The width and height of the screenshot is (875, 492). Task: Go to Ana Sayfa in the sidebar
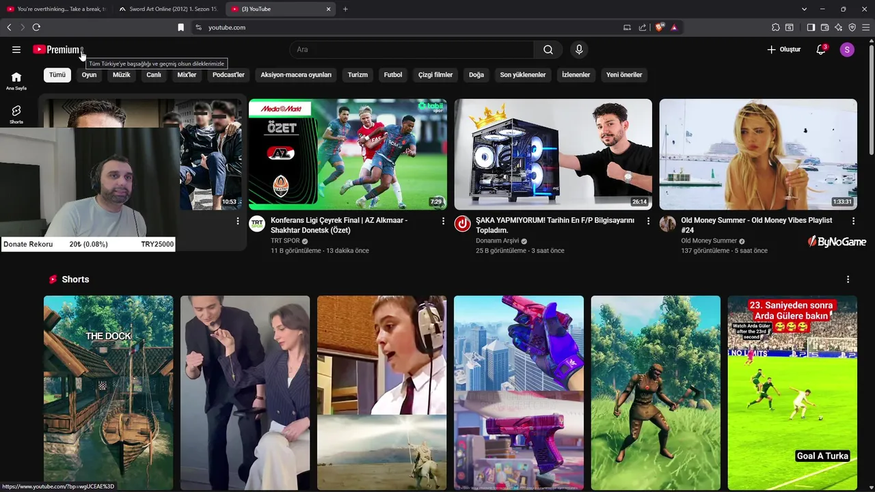[16, 81]
